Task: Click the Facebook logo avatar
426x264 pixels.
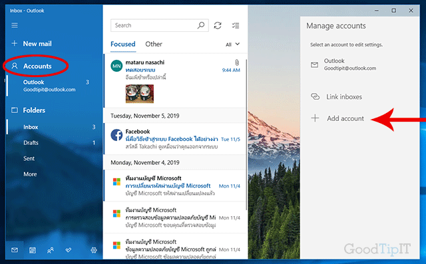Action: point(116,135)
